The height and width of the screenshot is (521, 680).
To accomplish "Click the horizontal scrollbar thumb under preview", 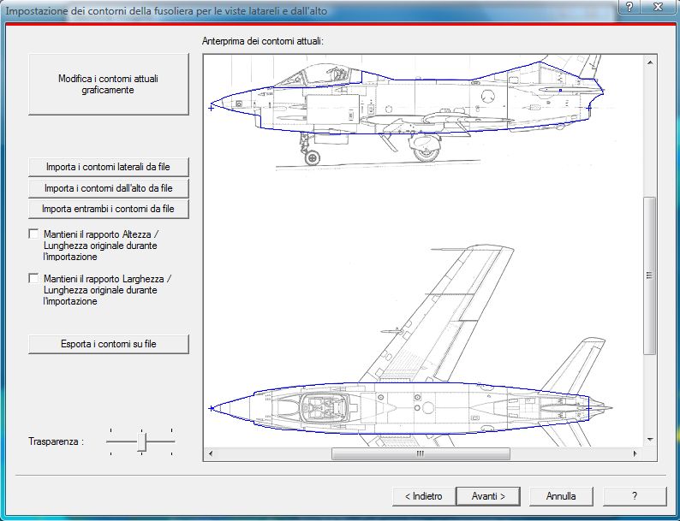I will tap(420, 454).
